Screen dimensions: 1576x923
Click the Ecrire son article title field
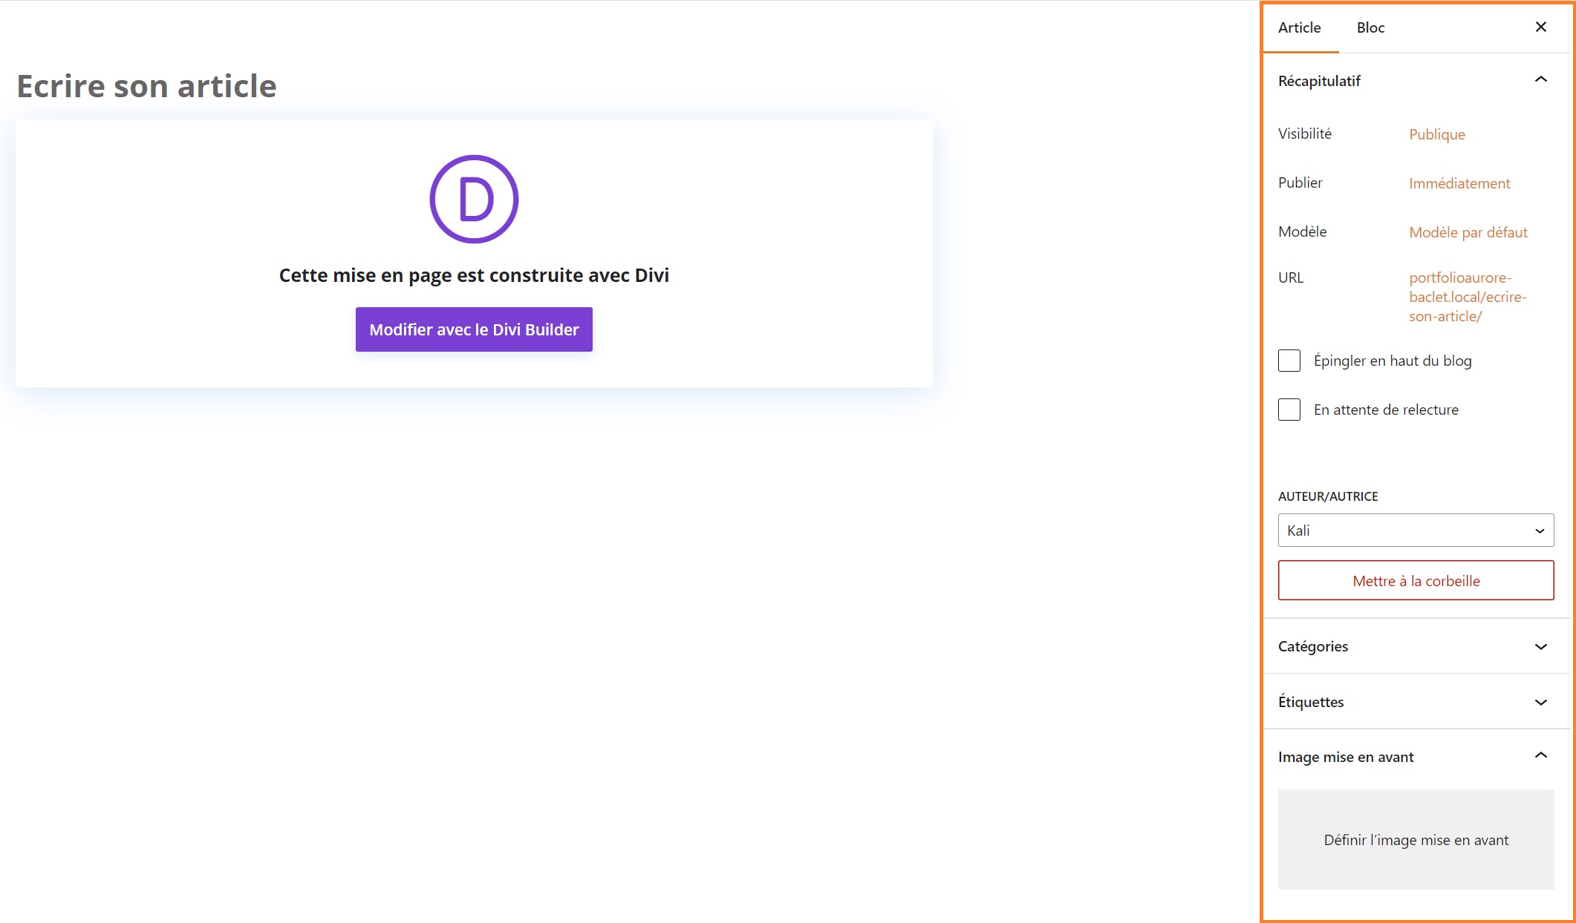click(147, 86)
